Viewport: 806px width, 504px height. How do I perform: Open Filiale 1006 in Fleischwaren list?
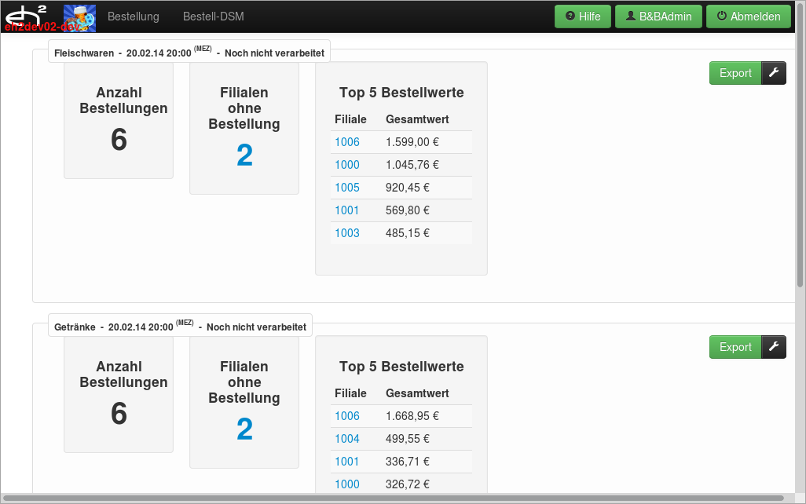point(347,142)
